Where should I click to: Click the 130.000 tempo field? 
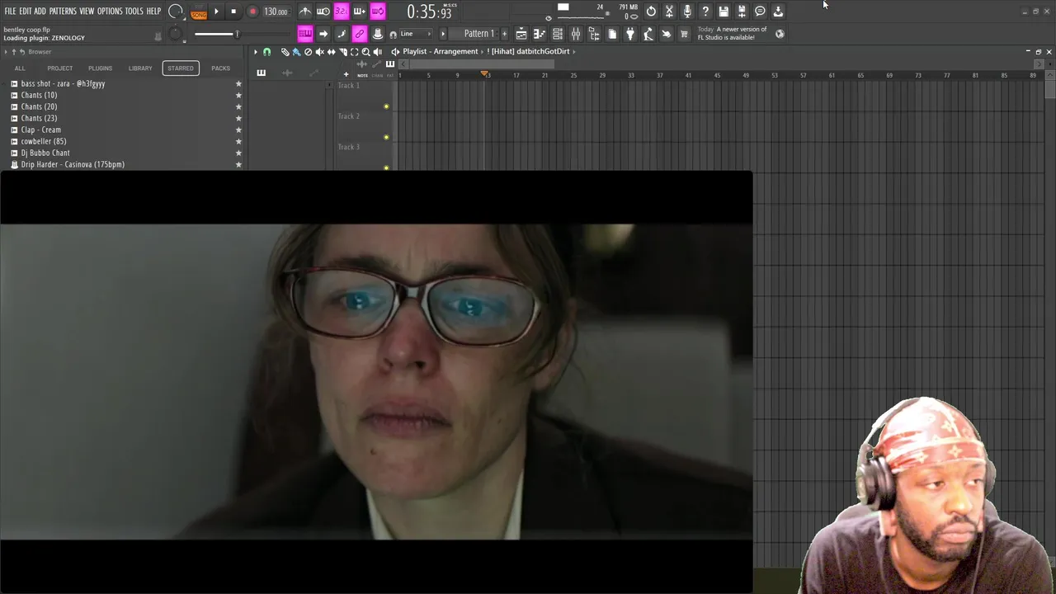click(x=276, y=12)
